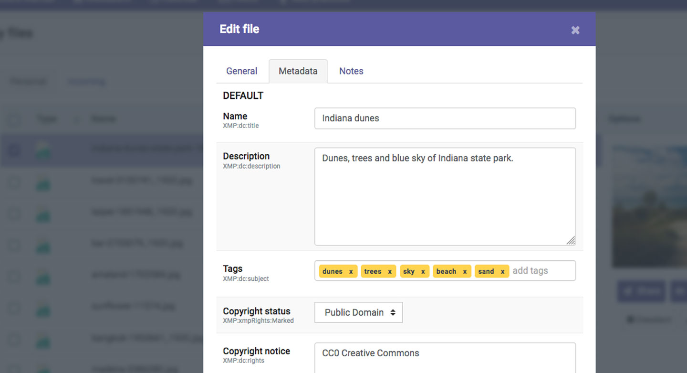Switch to the General tab
Screen dimensions: 687x373
(242, 71)
